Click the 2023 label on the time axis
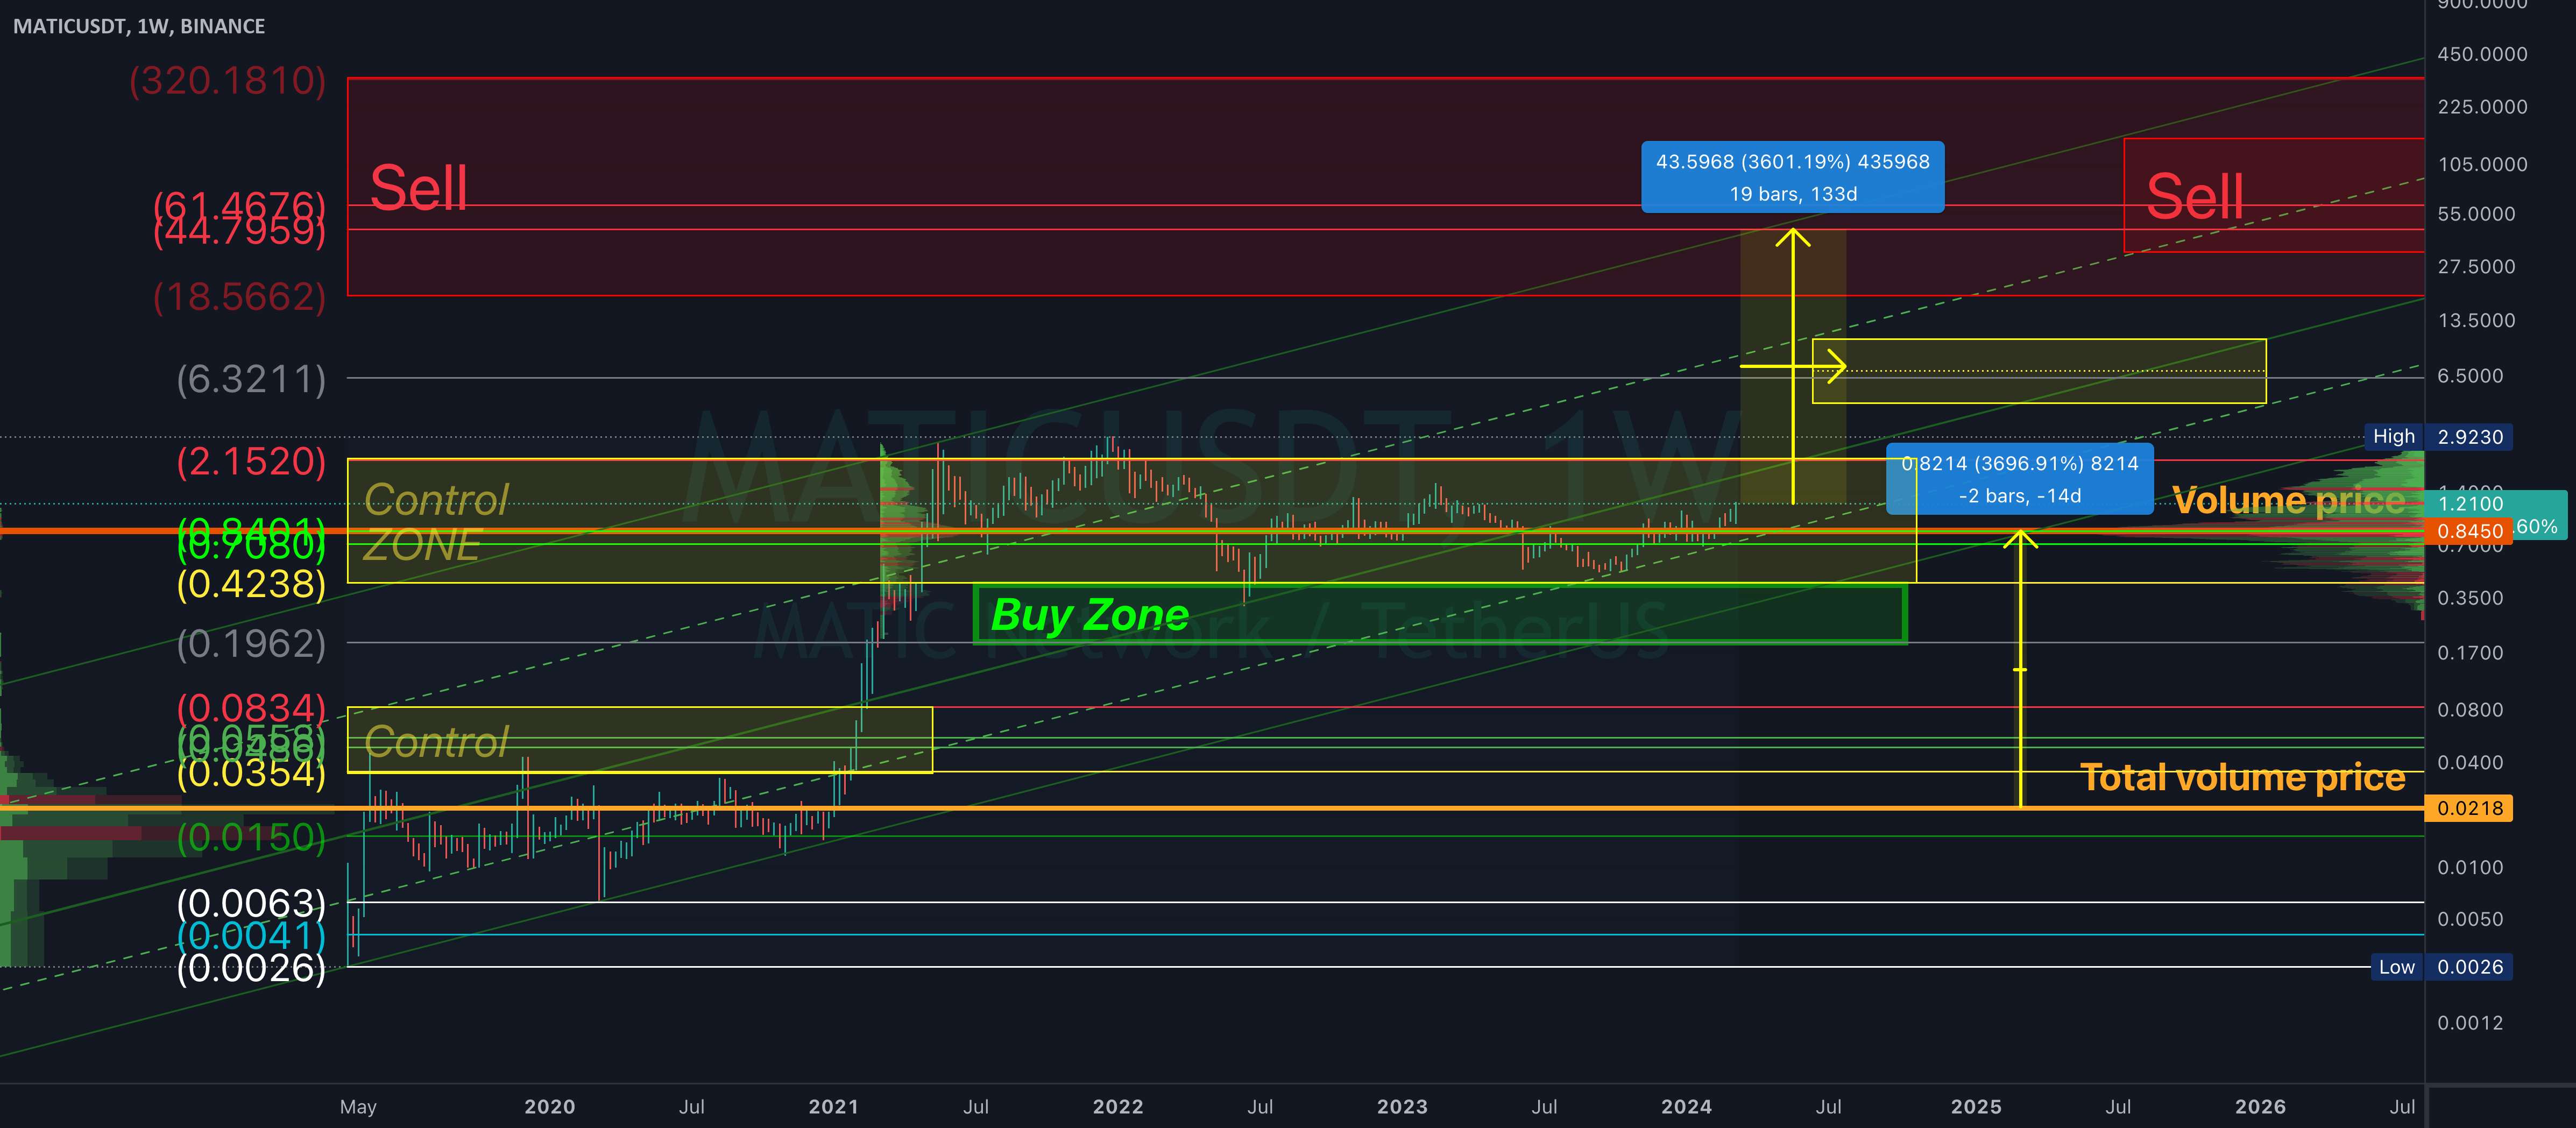2576x1128 pixels. (x=1402, y=1107)
